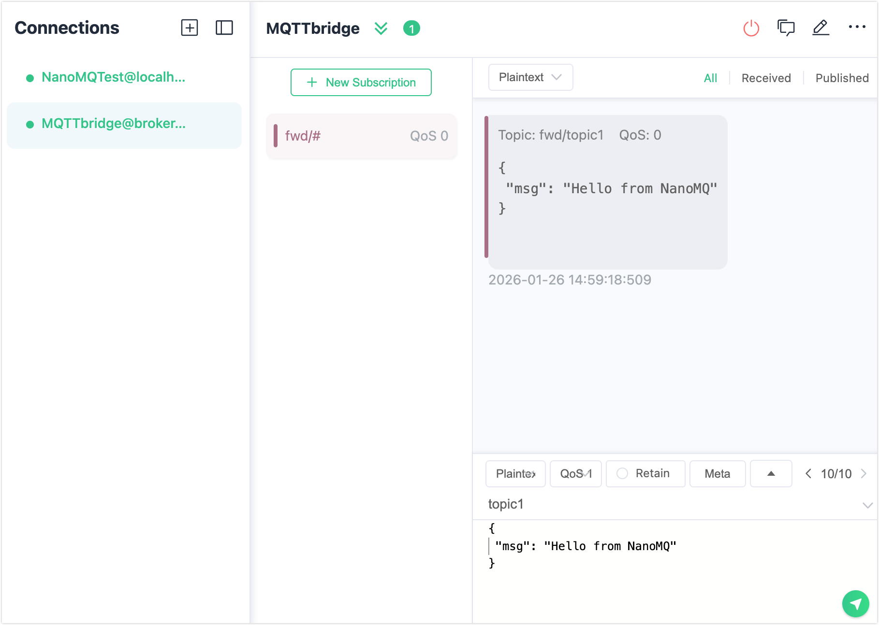Screen dimensions: 879x625
Task: Select the NanoMQTest connection
Action: (113, 77)
